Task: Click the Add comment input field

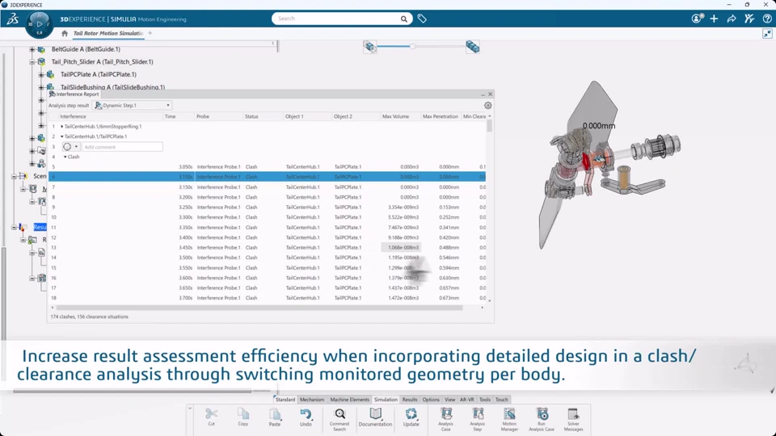Action: (x=122, y=147)
